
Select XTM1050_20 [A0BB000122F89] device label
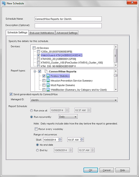point(58,59)
